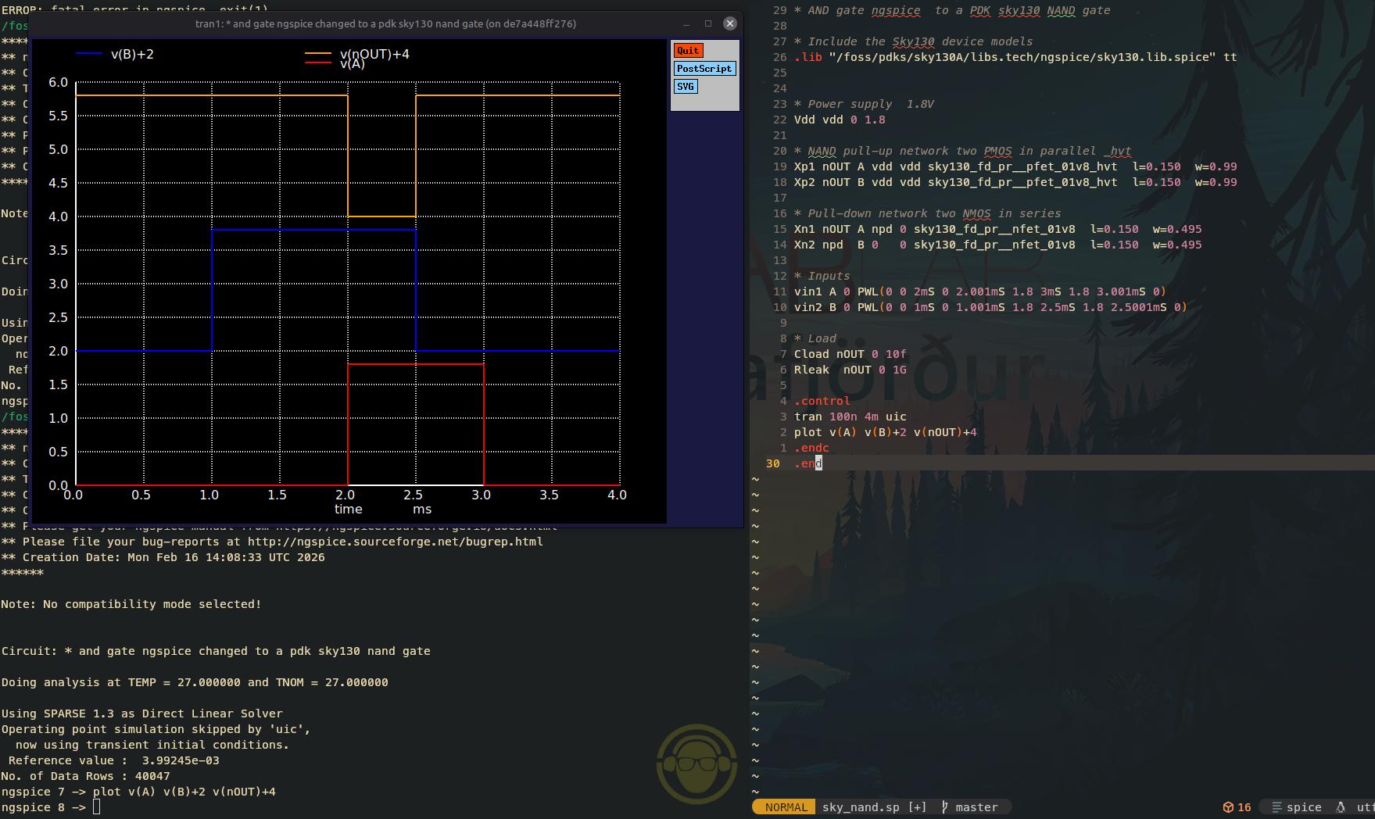
Task: Select the sky_nand.sp filename in the statusline
Action: pos(860,806)
